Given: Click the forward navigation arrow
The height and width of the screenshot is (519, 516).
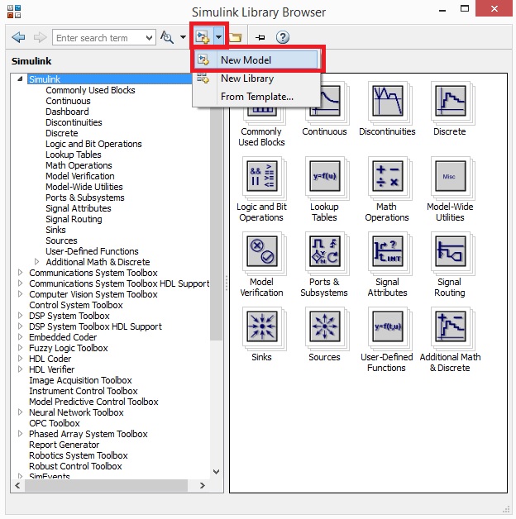Looking at the screenshot, I should pos(40,37).
